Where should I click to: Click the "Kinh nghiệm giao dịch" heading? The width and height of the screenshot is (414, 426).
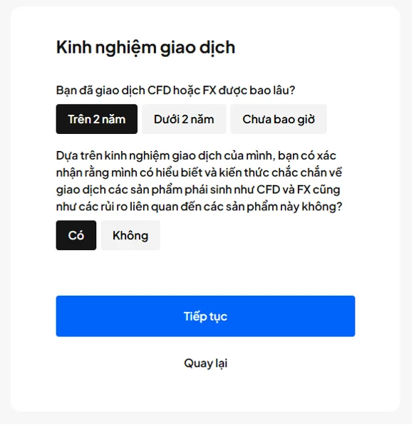tap(146, 48)
